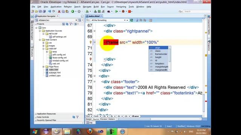Click the editor vertical scrollbar thumb

(204, 103)
